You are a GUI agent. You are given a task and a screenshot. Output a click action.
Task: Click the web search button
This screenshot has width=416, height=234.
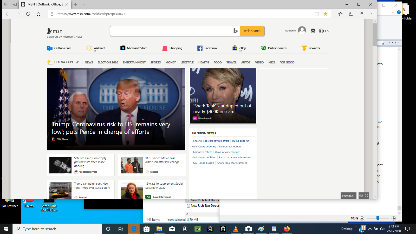[252, 31]
